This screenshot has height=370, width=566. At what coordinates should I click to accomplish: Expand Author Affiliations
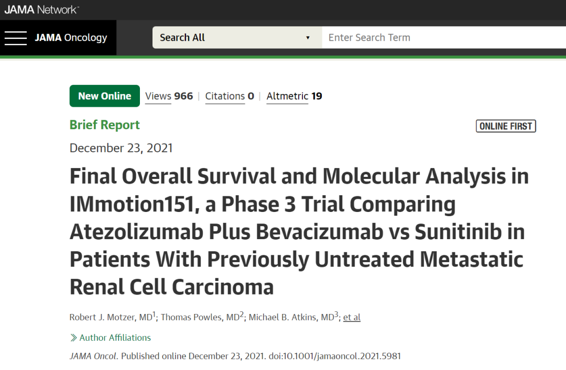pyautogui.click(x=115, y=338)
